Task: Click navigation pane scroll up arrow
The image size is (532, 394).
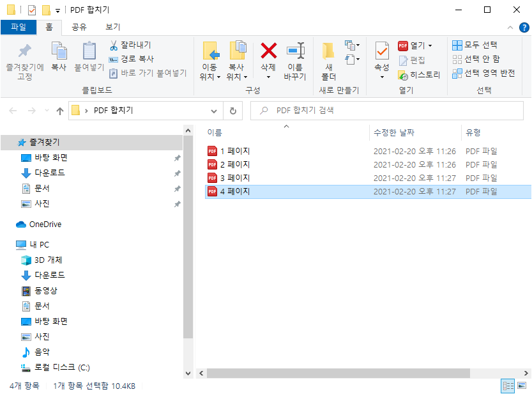Action: click(188, 130)
